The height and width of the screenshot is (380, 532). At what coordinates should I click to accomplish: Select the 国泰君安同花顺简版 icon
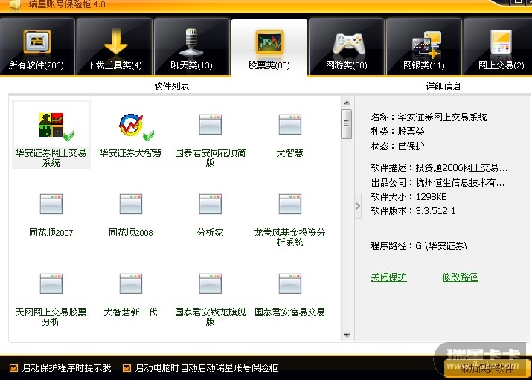[x=211, y=140]
